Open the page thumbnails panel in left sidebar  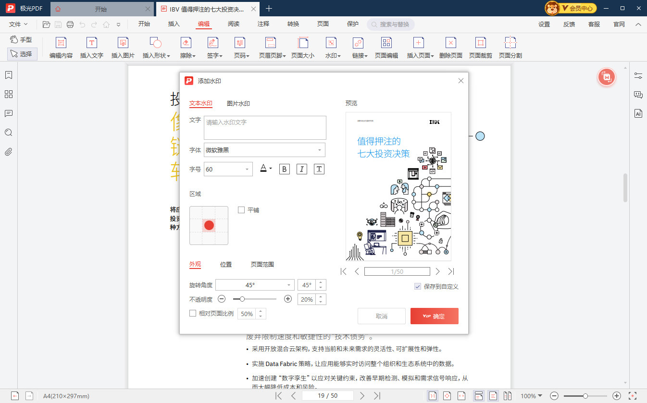(8, 94)
